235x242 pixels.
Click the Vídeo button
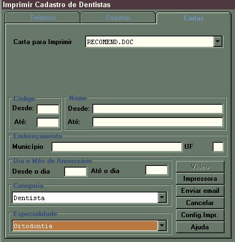point(200,166)
